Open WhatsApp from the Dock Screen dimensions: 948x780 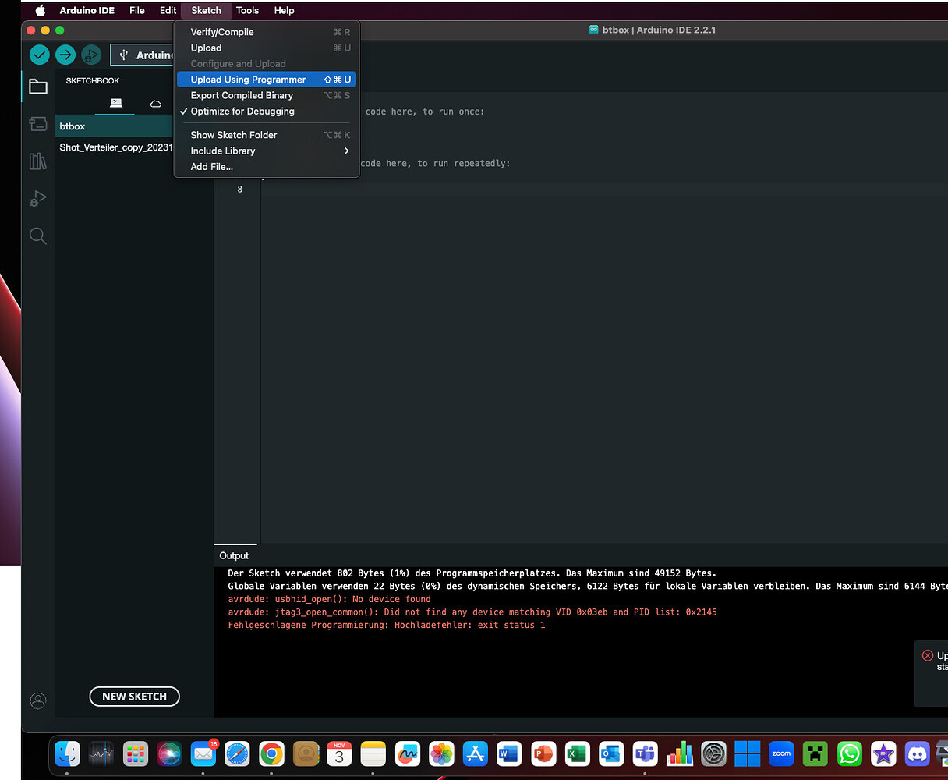(849, 753)
